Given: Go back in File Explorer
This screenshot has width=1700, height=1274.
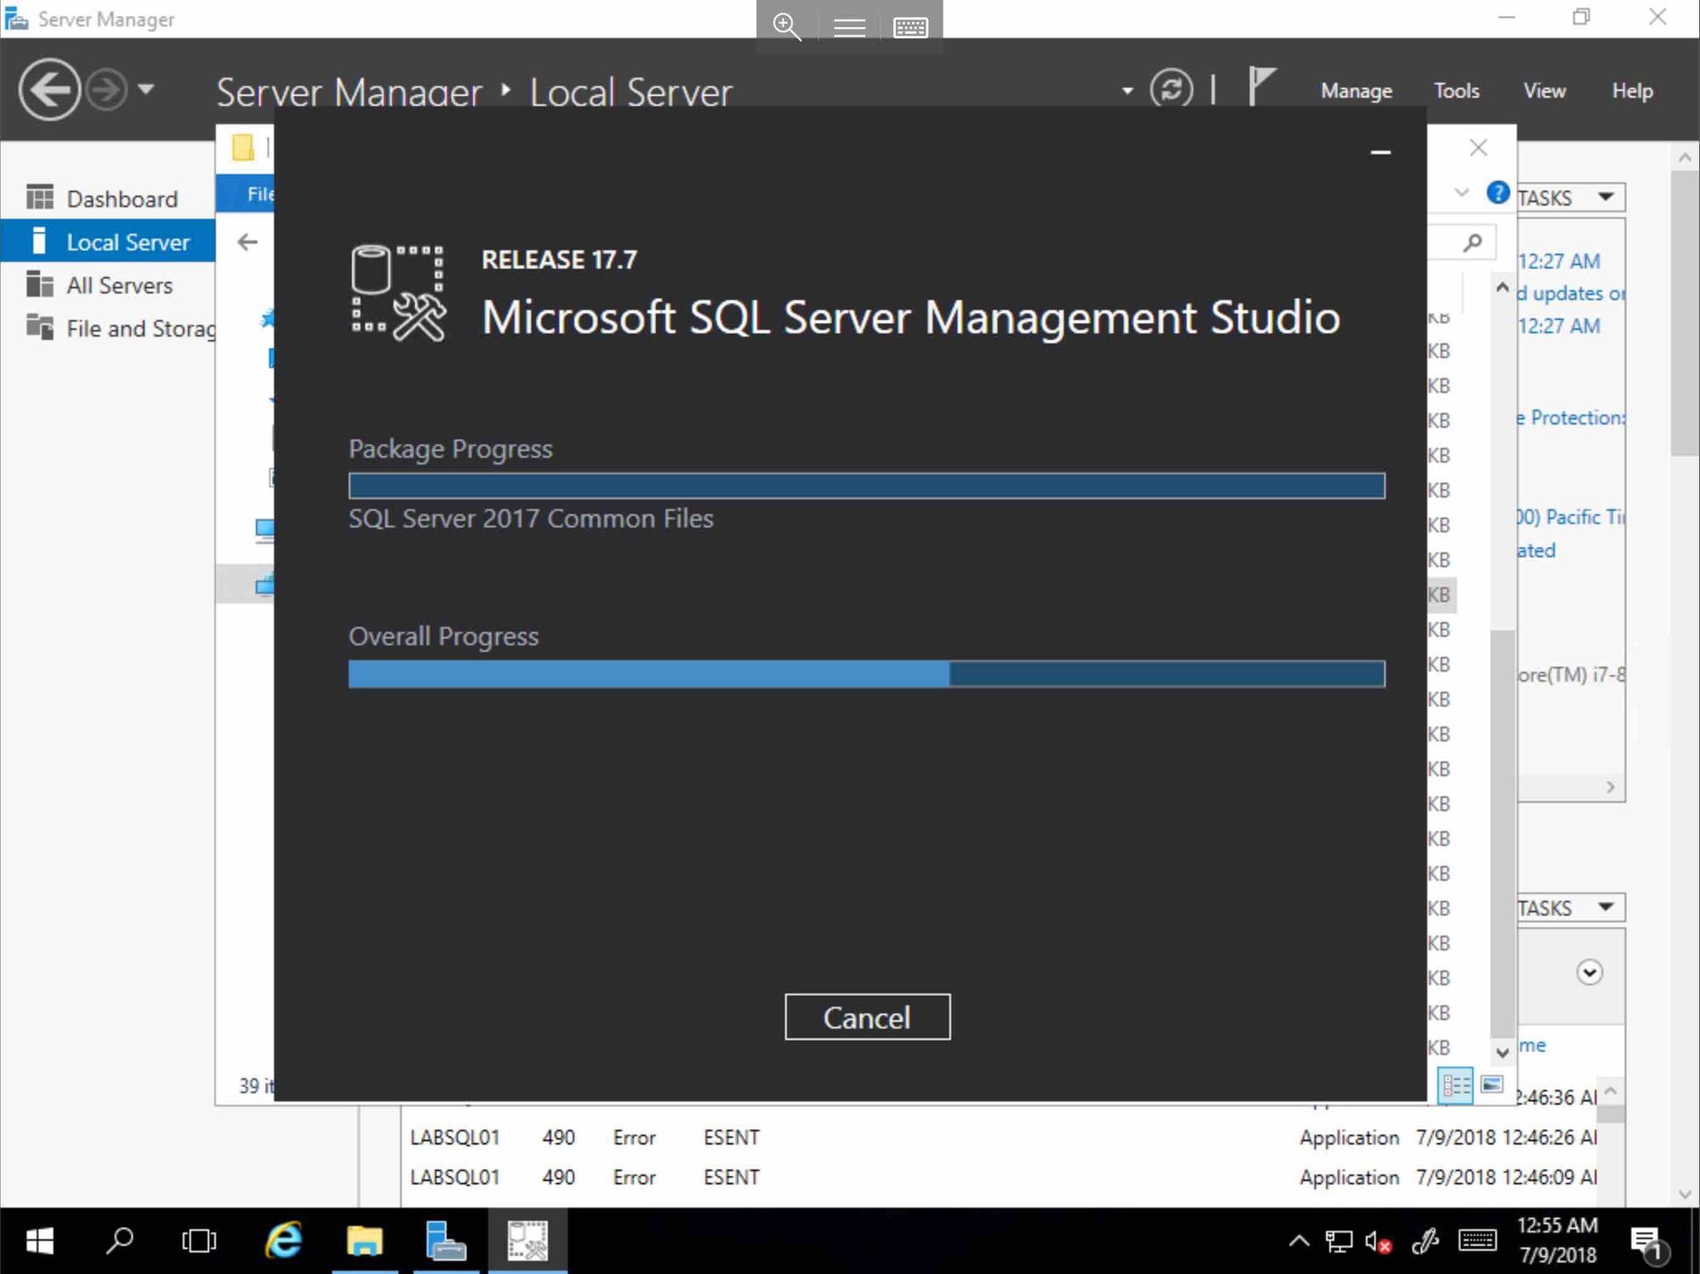Looking at the screenshot, I should tap(247, 242).
